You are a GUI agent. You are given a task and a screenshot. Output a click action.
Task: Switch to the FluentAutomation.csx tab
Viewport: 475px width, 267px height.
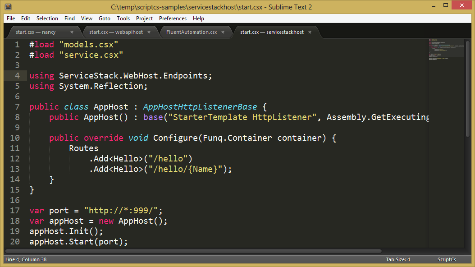pos(192,32)
